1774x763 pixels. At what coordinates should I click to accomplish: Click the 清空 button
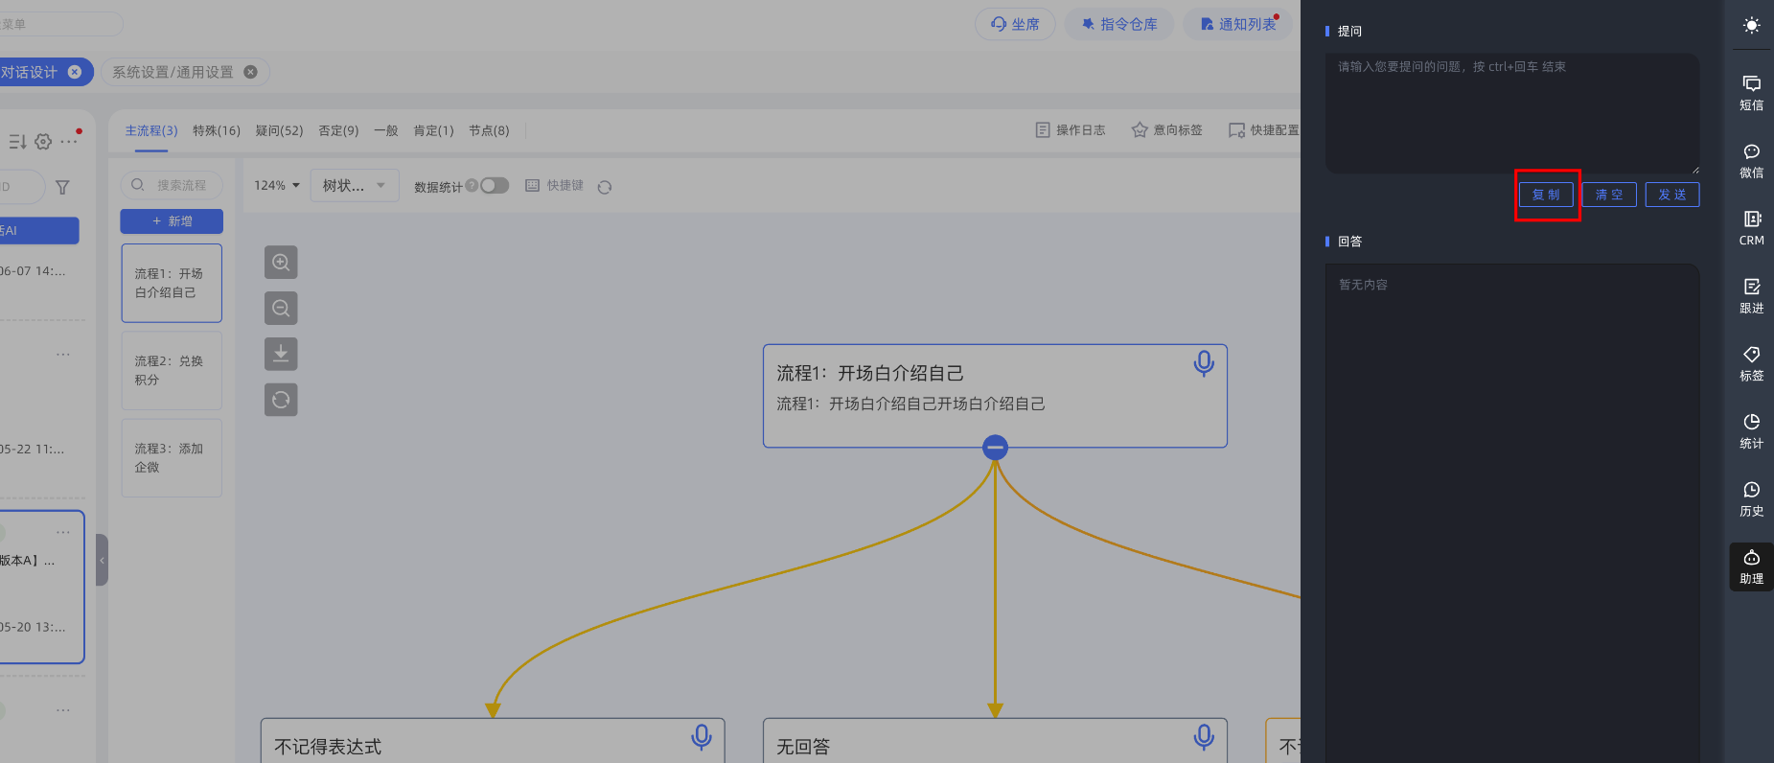click(x=1608, y=195)
